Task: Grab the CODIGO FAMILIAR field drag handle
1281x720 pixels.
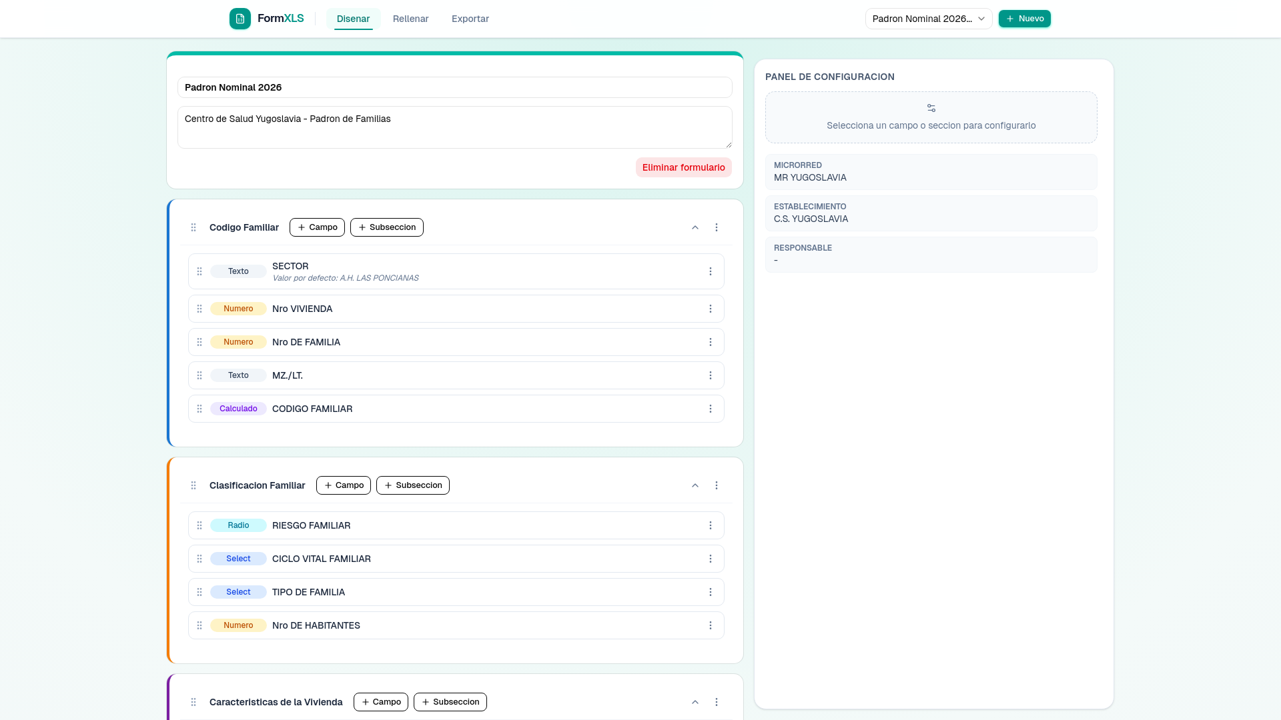Action: pos(199,409)
